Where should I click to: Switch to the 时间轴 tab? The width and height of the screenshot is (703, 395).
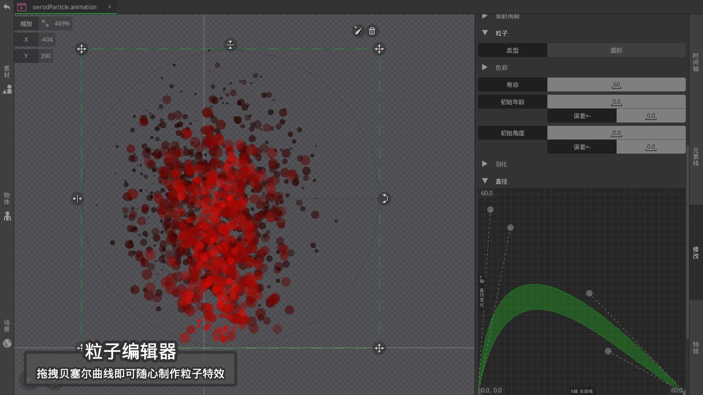[x=696, y=62]
